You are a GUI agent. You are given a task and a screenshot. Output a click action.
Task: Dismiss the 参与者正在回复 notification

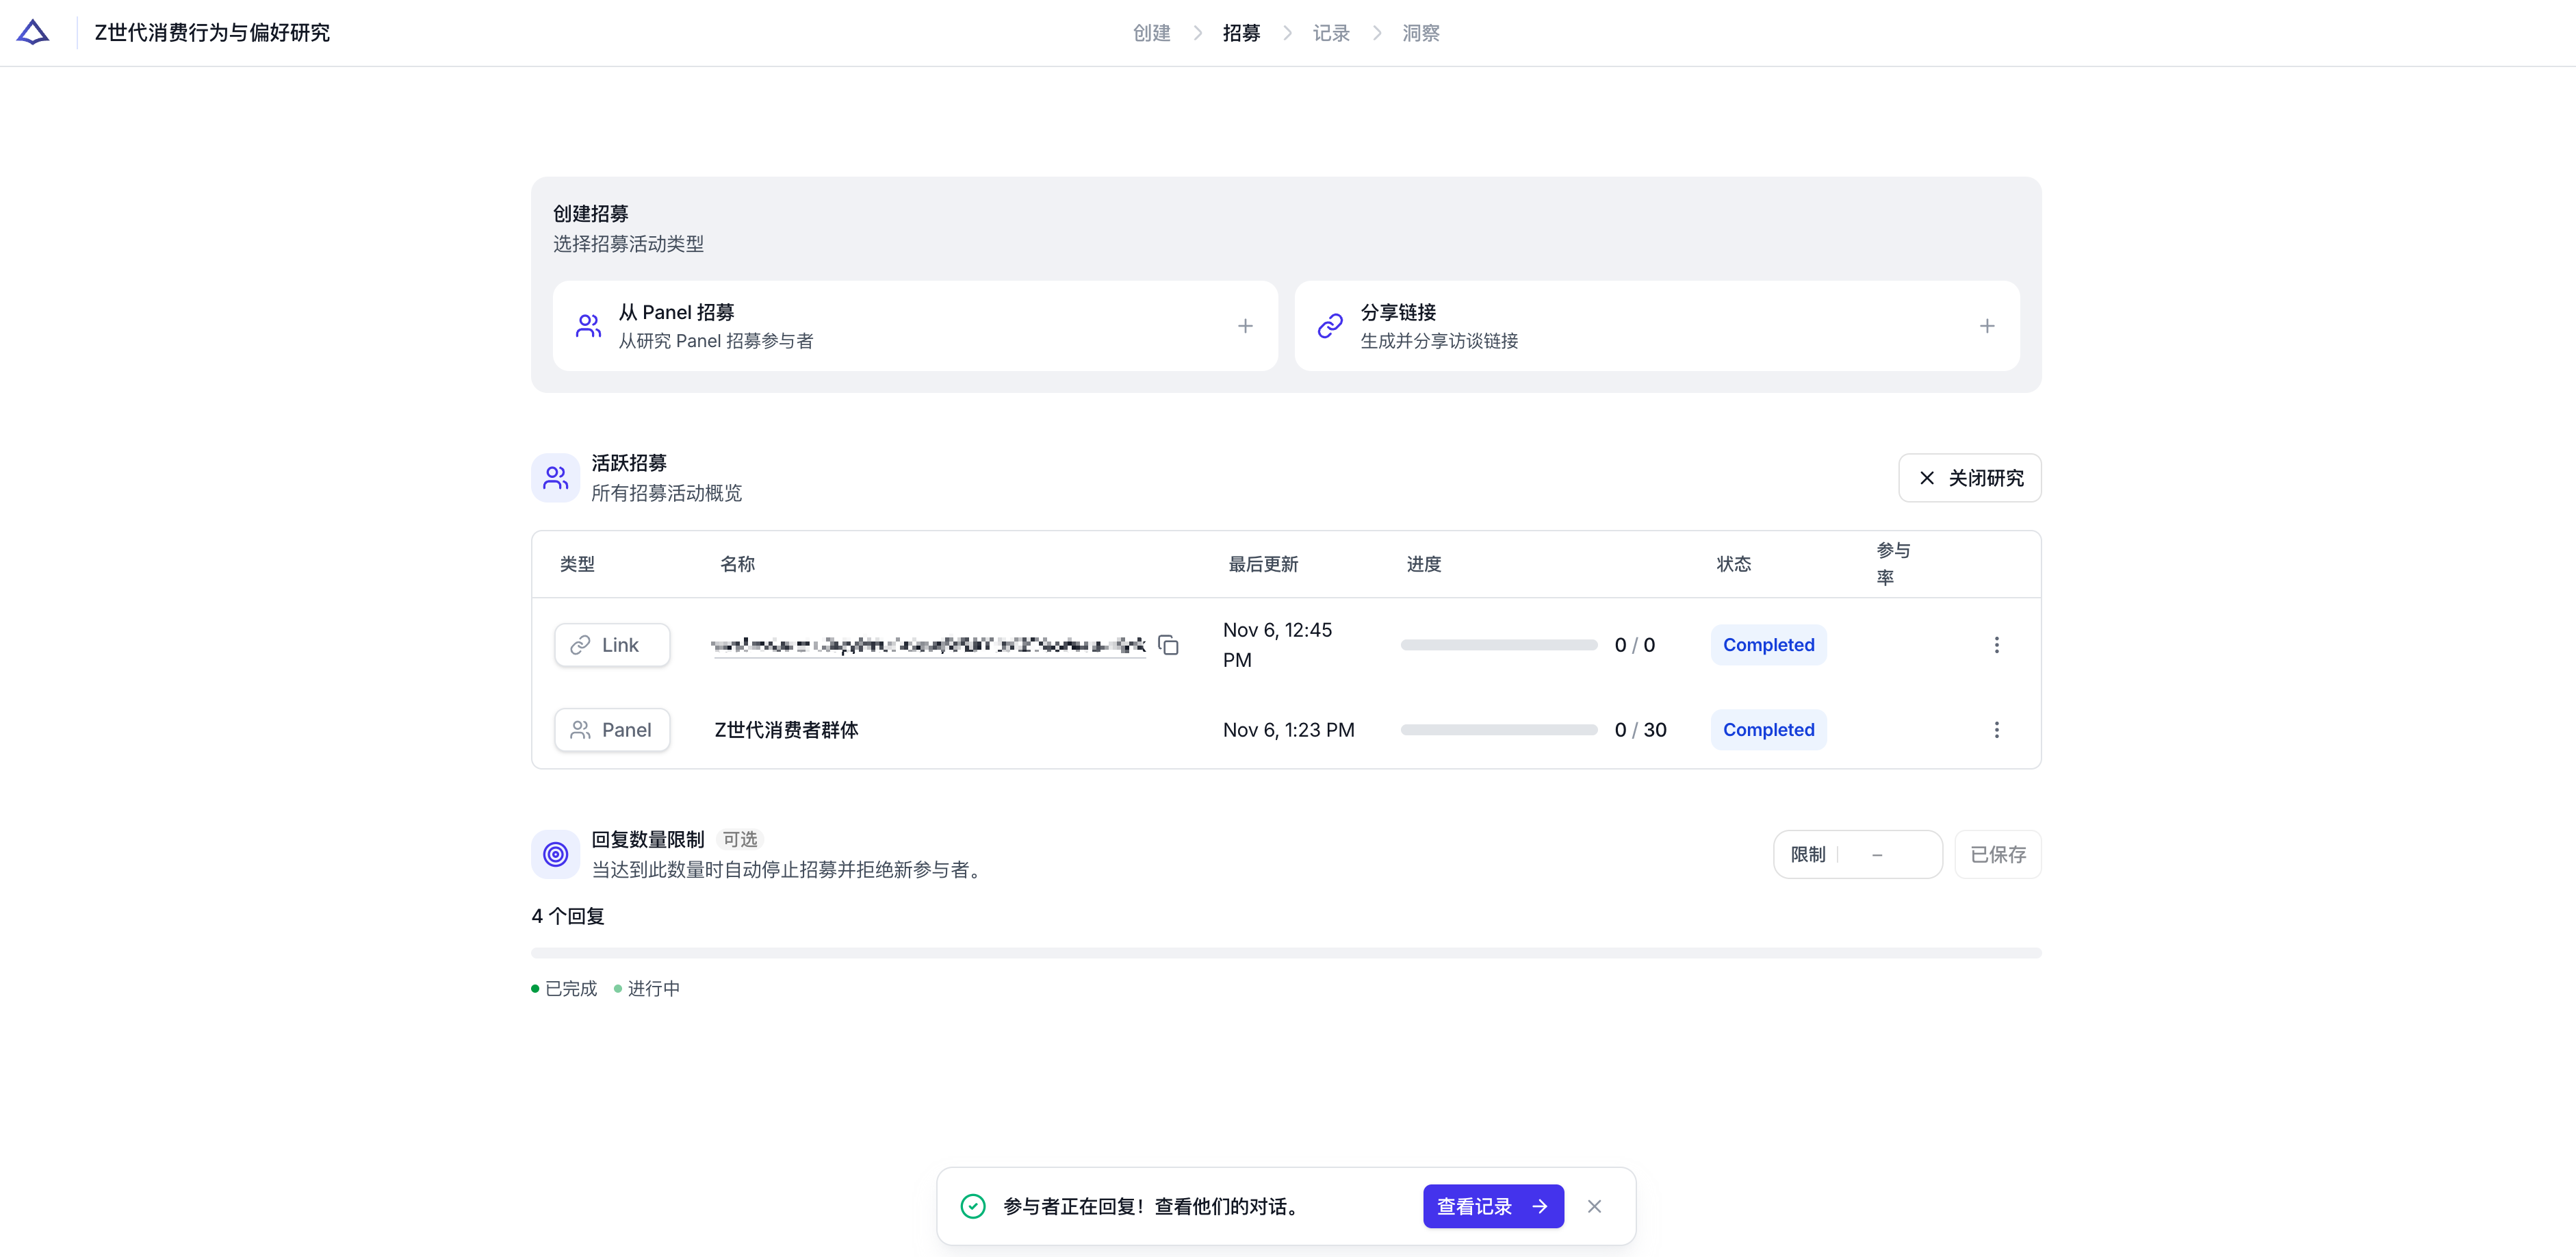1594,1206
